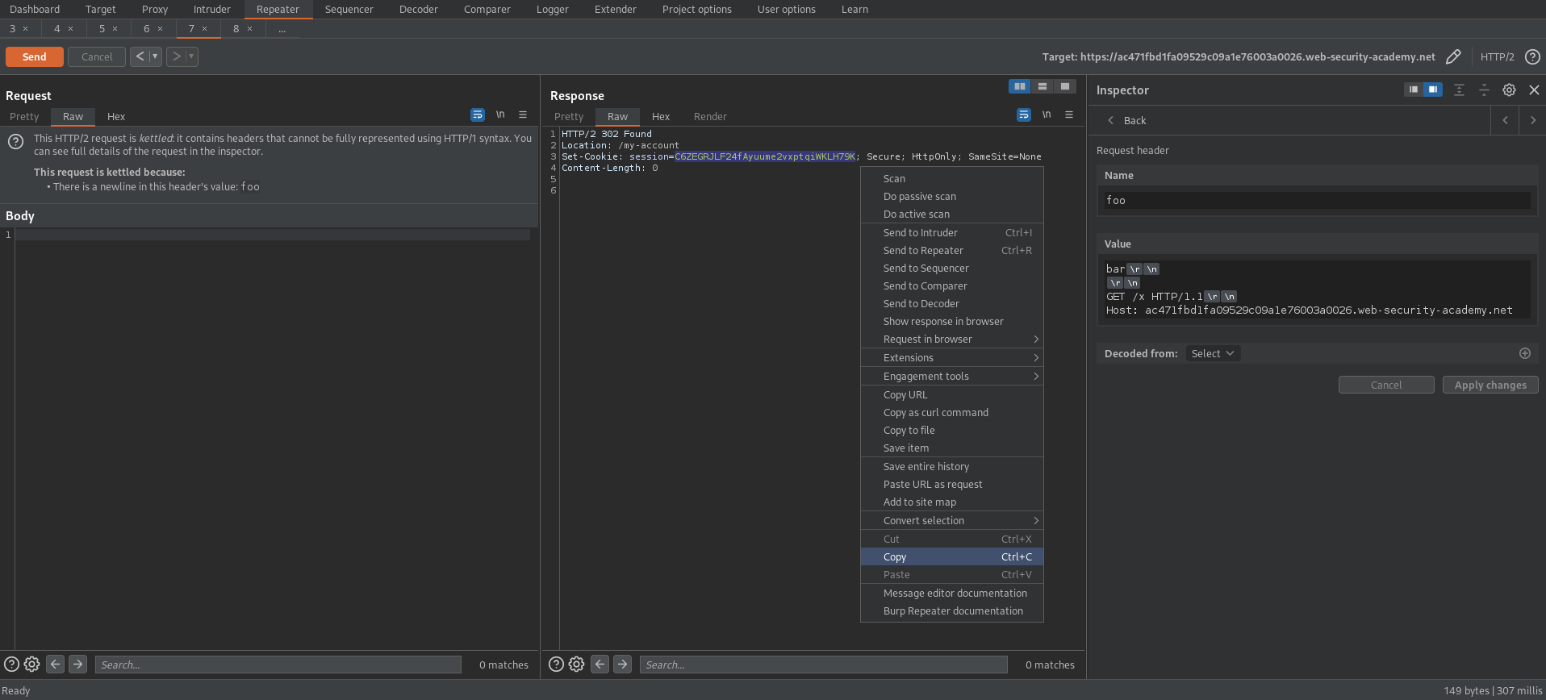Toggle word wrap in response editor
The width and height of the screenshot is (1546, 700).
1024,115
